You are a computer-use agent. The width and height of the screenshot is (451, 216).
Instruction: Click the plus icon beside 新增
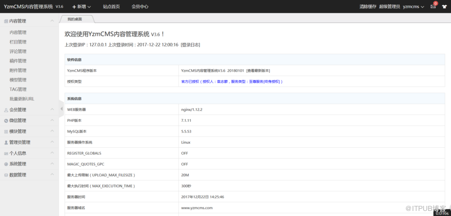pos(74,7)
